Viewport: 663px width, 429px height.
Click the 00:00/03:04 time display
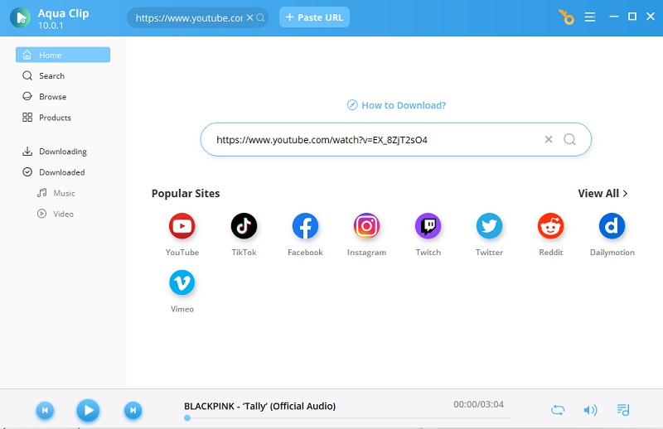pos(478,404)
